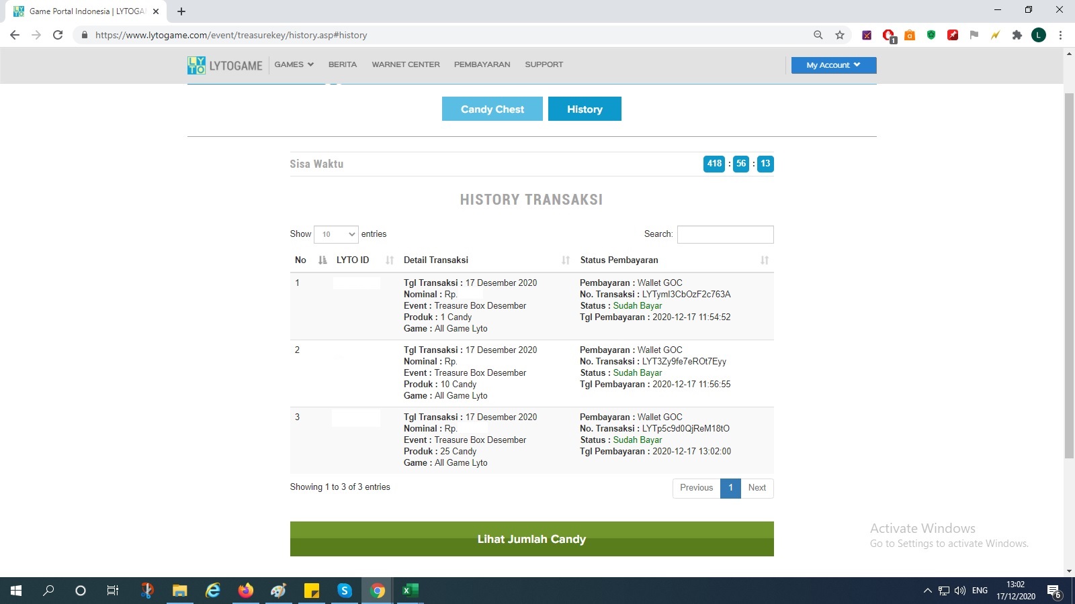Viewport: 1075px width, 604px height.
Task: Bookmark this page with the star icon
Action: 840,35
